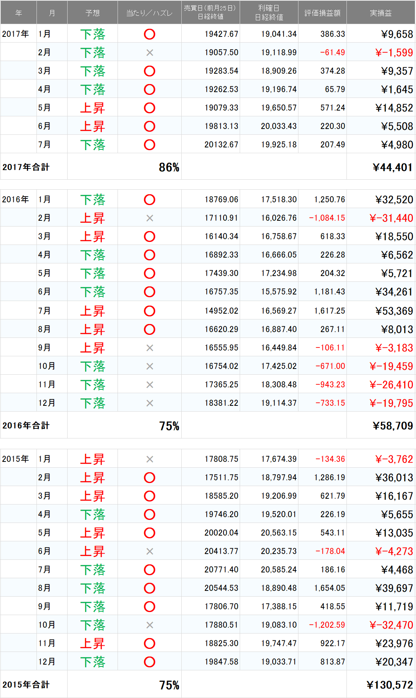Click the 実損益 column header
This screenshot has width=416, height=698.
click(381, 13)
